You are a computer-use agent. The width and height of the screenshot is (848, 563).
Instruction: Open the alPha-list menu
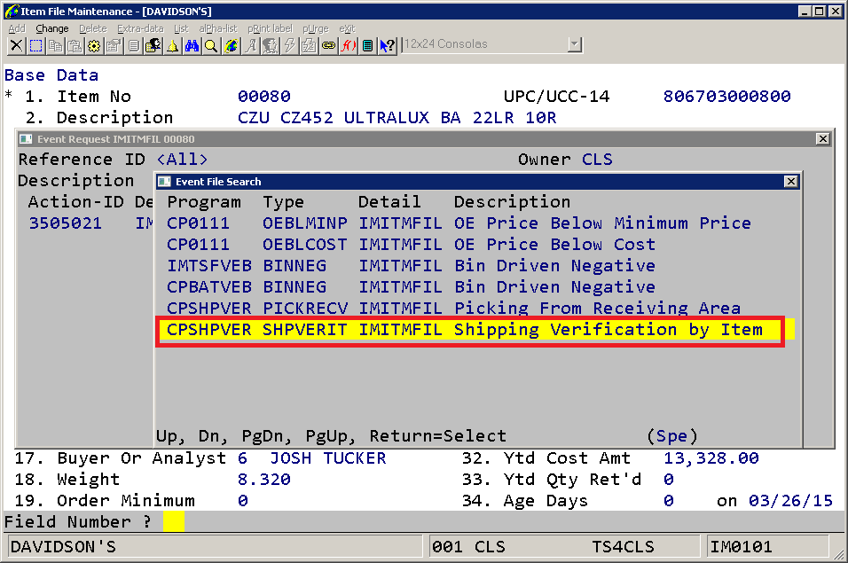pyautogui.click(x=218, y=28)
